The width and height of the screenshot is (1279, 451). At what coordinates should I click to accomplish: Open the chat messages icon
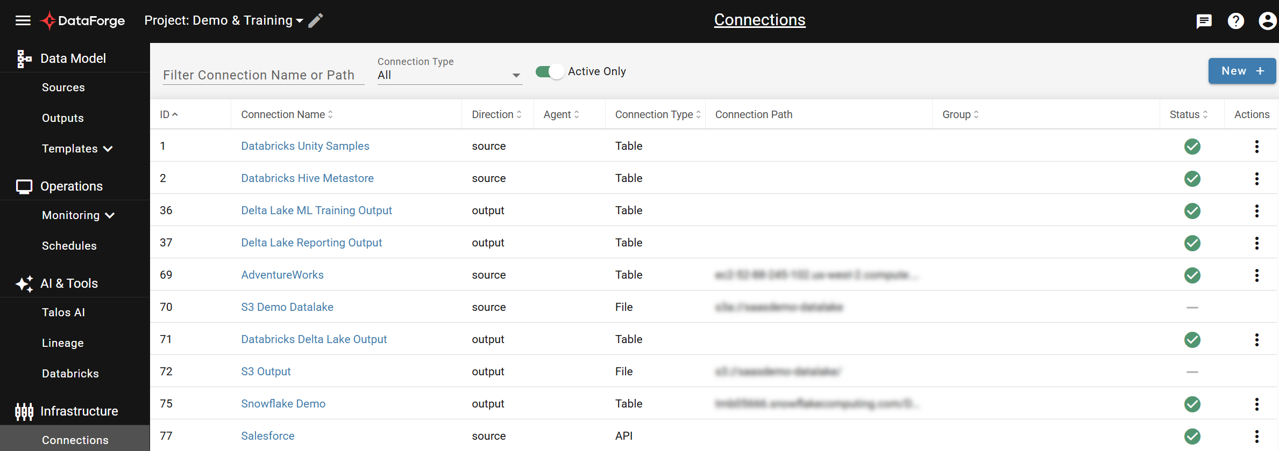click(1204, 21)
